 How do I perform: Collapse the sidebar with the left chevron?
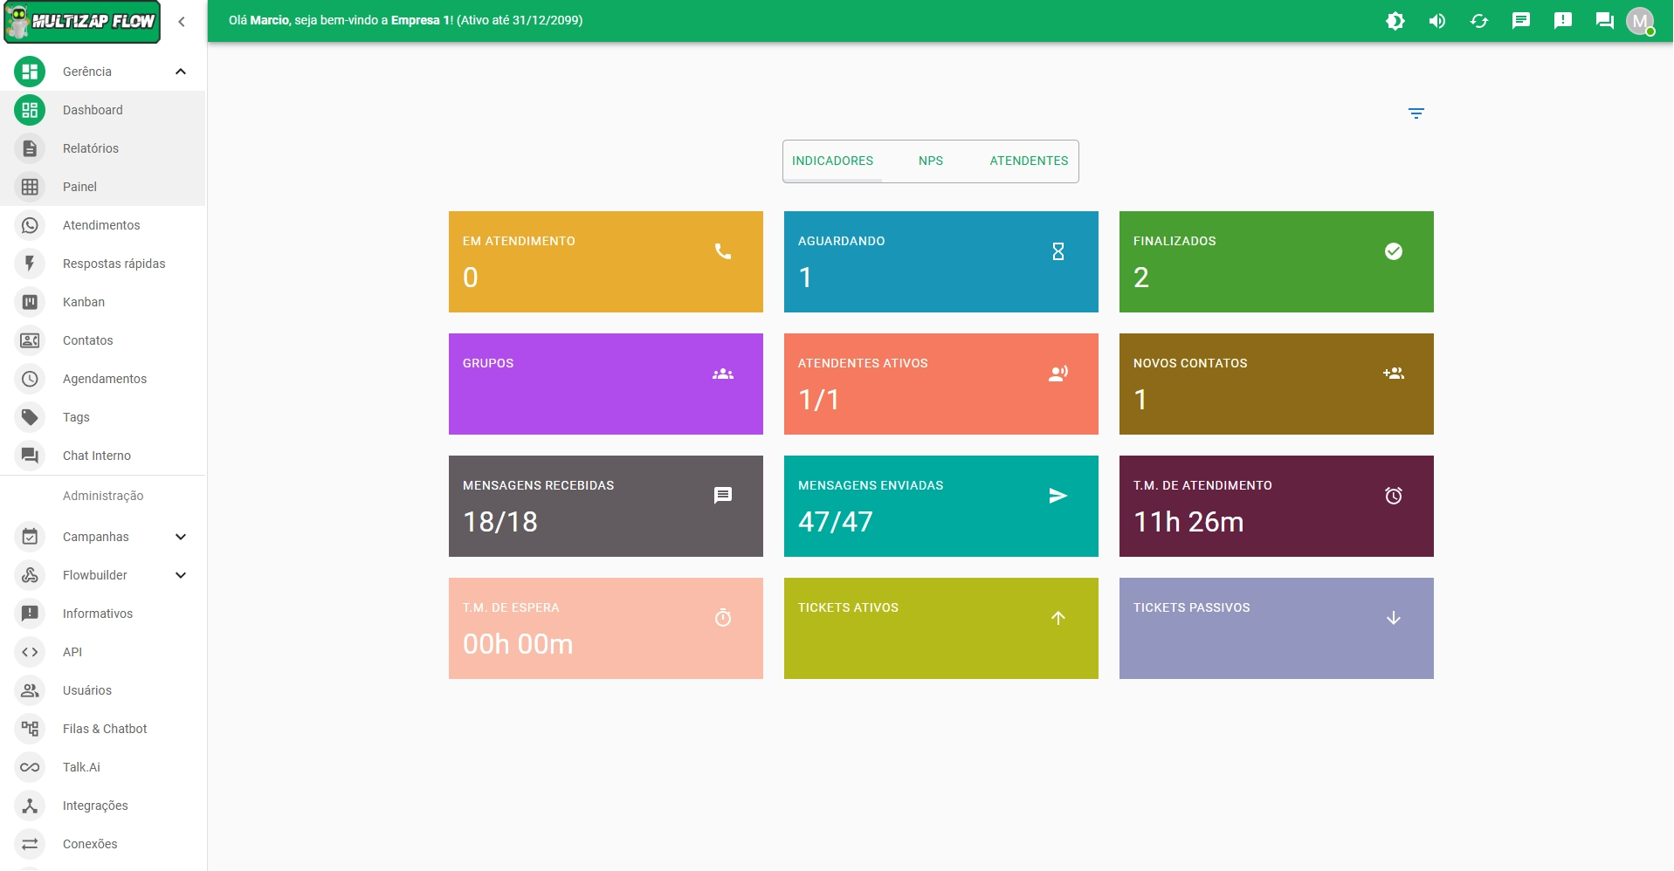click(x=182, y=22)
